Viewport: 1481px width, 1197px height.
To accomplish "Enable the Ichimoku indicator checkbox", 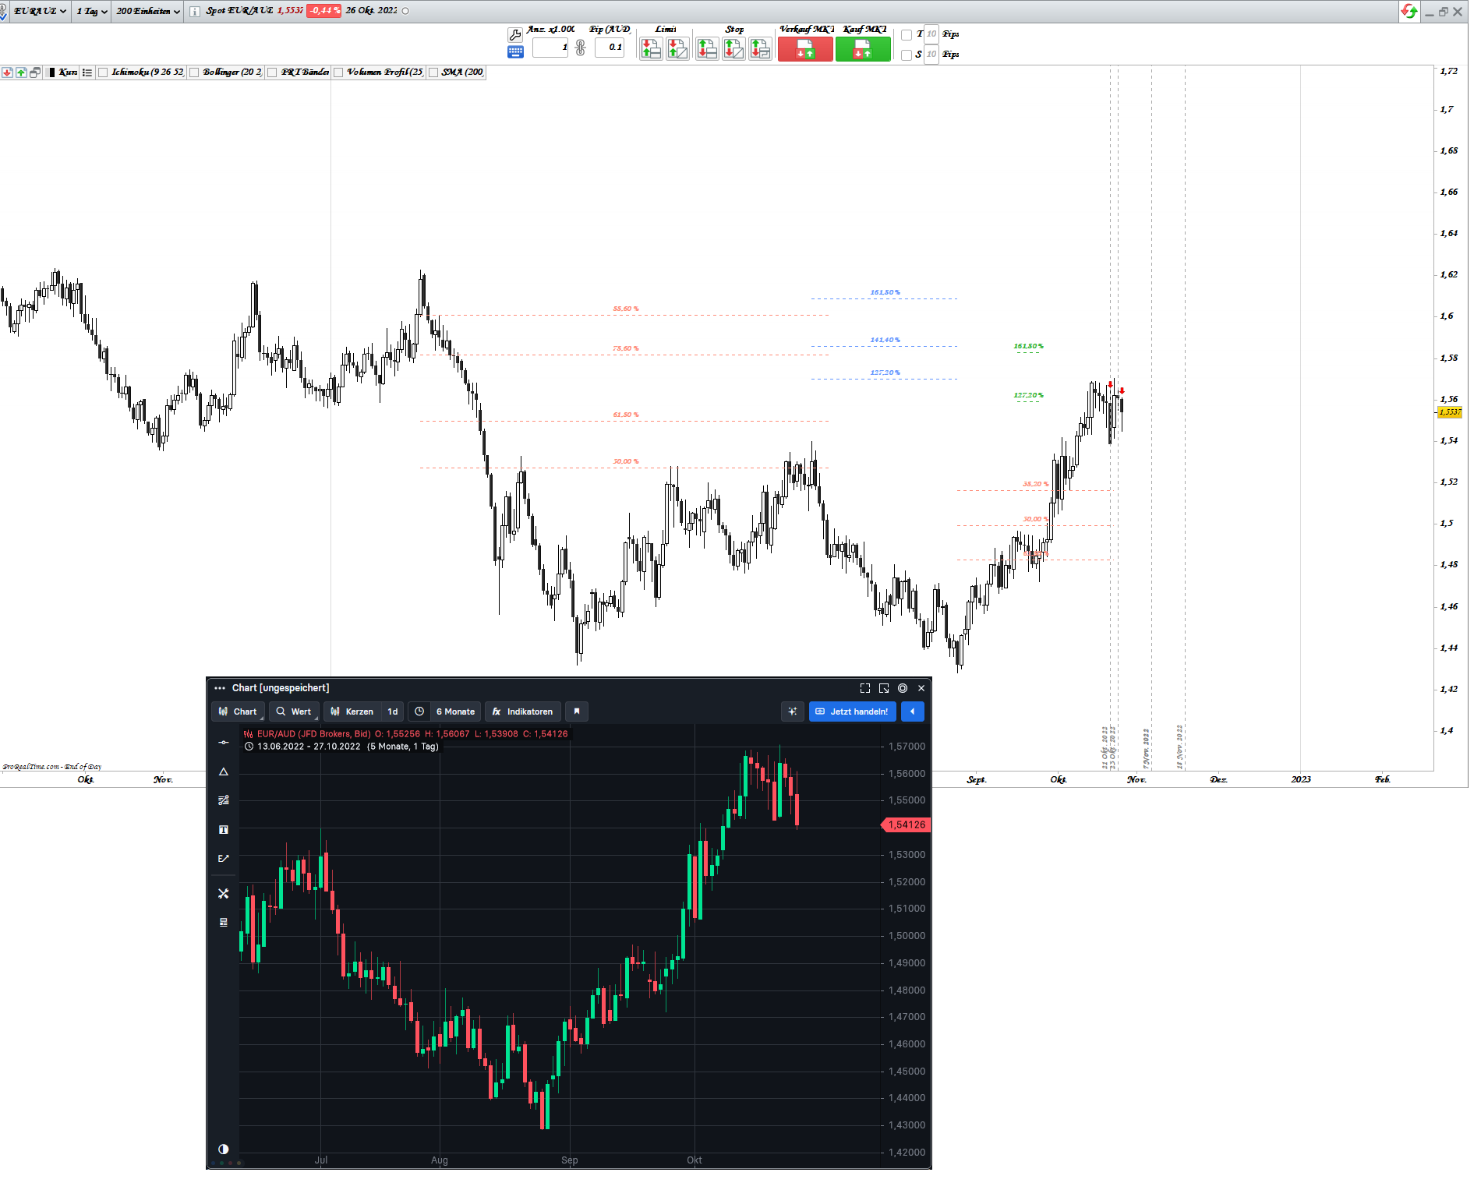I will click(x=102, y=72).
